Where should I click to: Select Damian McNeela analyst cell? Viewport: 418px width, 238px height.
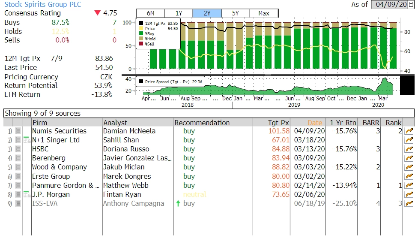(137, 131)
